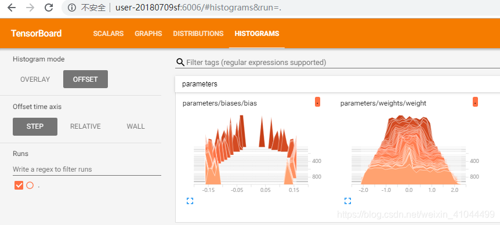Image resolution: width=500 pixels, height=225 pixels.
Task: Click the runs regex filter field
Action: (87, 169)
